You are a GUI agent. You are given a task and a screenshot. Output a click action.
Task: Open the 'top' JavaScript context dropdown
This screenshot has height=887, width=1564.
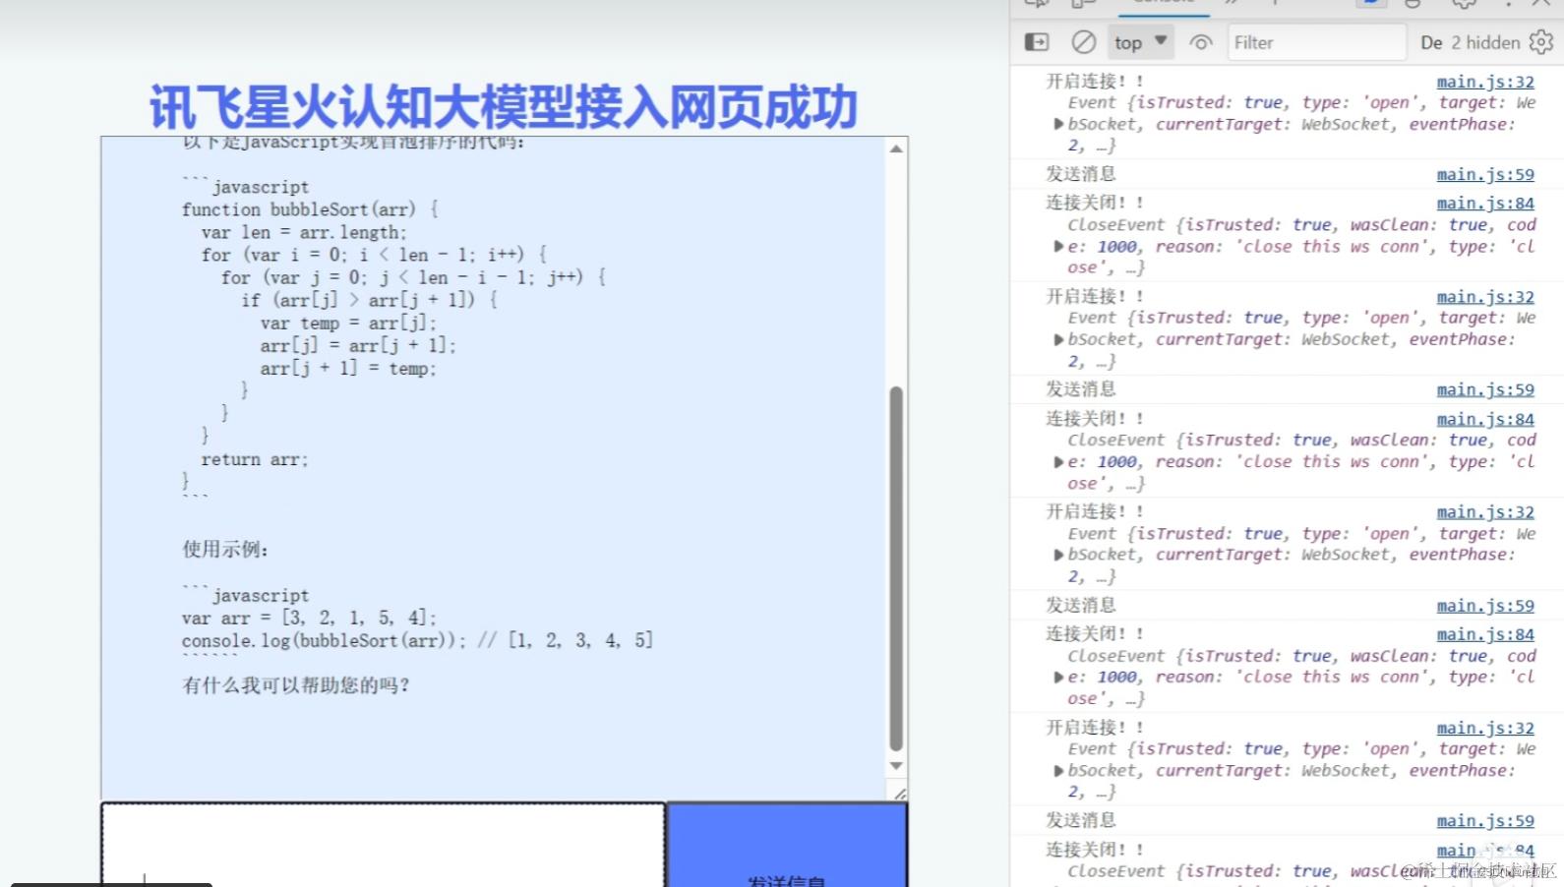1140,42
